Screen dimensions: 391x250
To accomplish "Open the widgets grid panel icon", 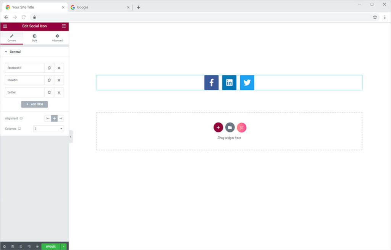I will coord(64,26).
